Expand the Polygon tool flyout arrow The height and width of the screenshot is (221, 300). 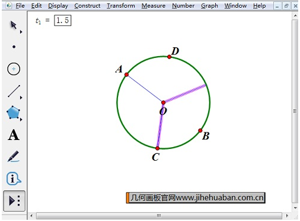(x=21, y=119)
